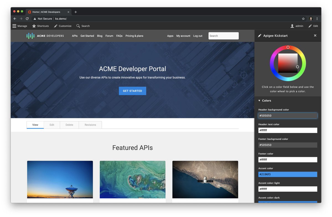The image size is (332, 217).
Task: Switch to the Edit tab
Action: tap(52, 125)
